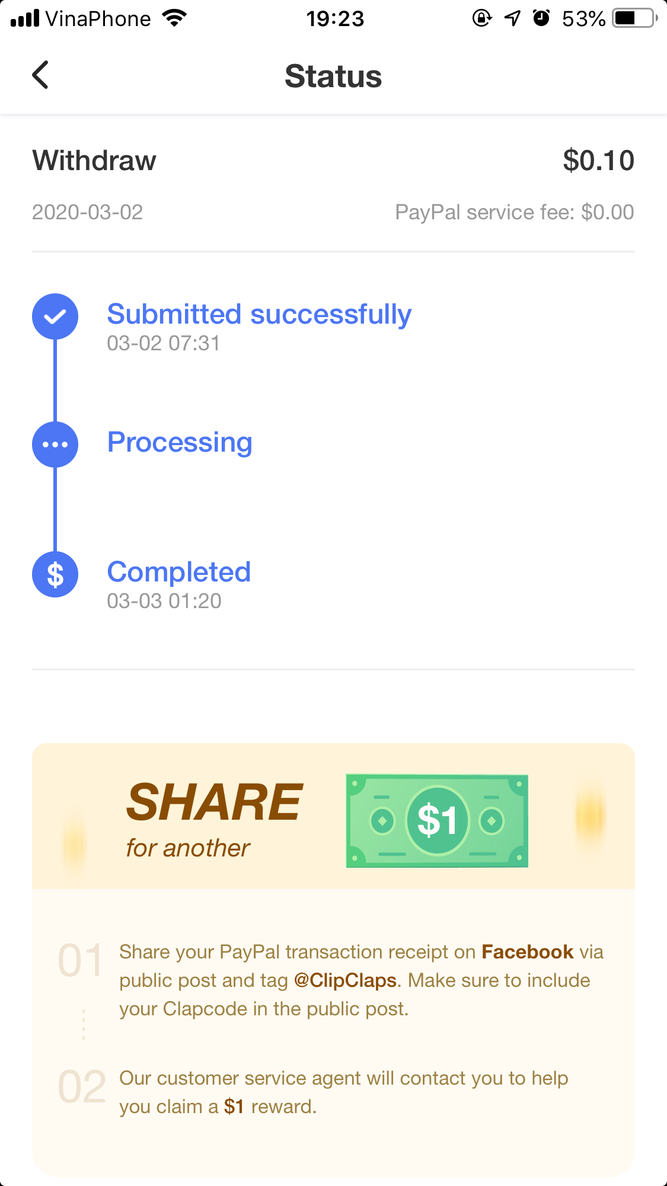Viewport: 667px width, 1186px height.
Task: Tap the @ClipClaps tag link
Action: (x=345, y=980)
